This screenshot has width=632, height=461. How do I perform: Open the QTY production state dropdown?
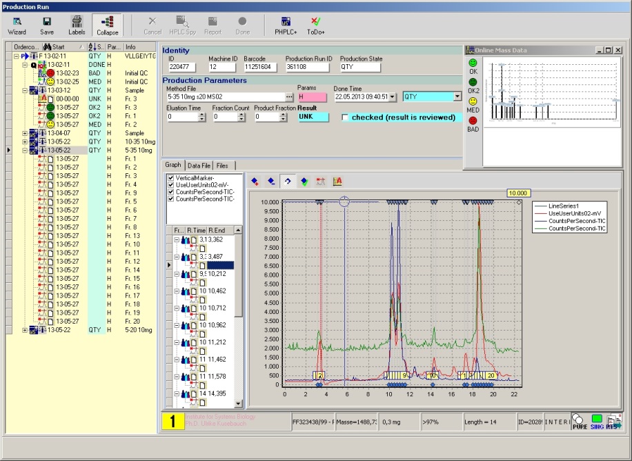pyautogui.click(x=457, y=97)
